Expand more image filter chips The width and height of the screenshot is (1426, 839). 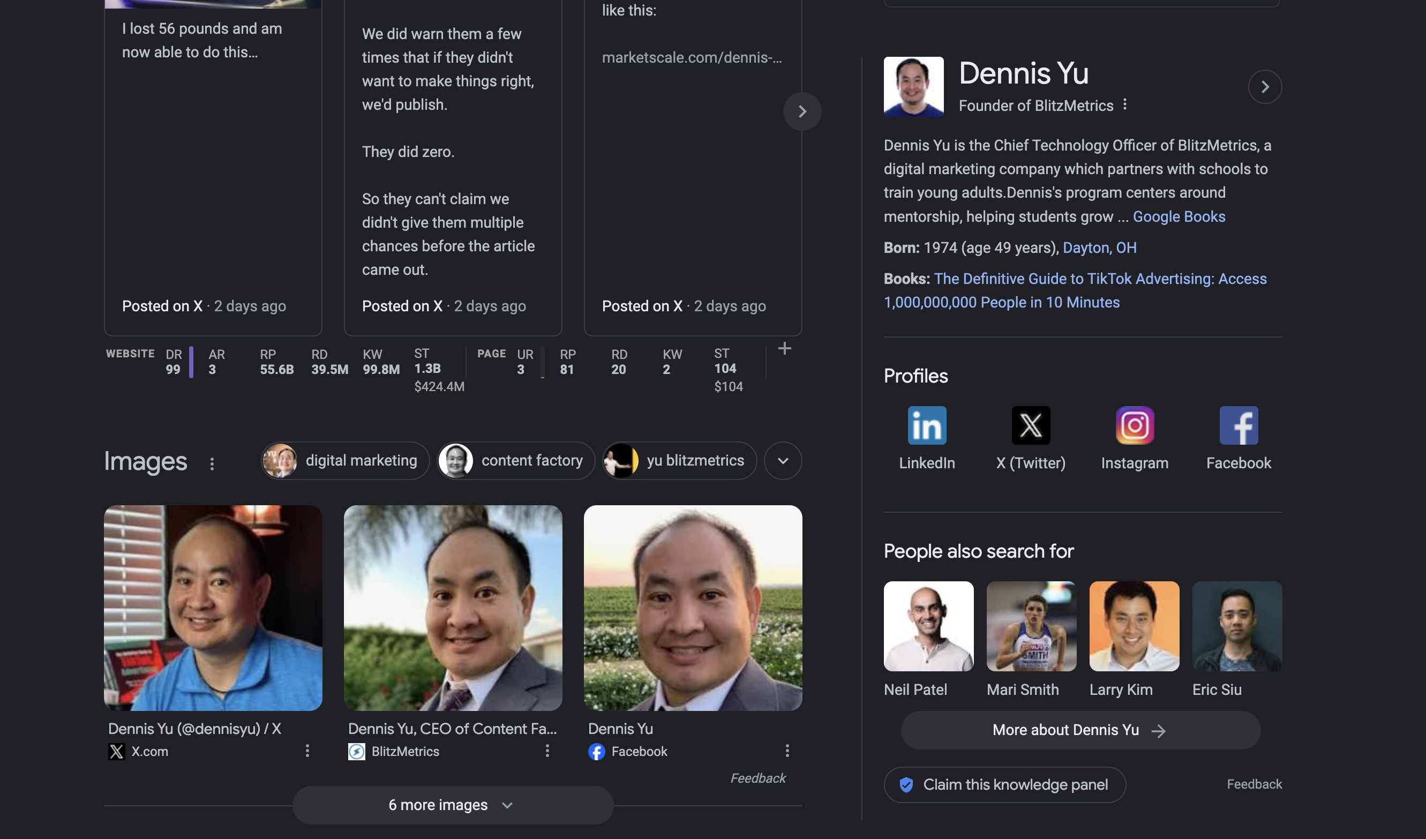(x=783, y=461)
